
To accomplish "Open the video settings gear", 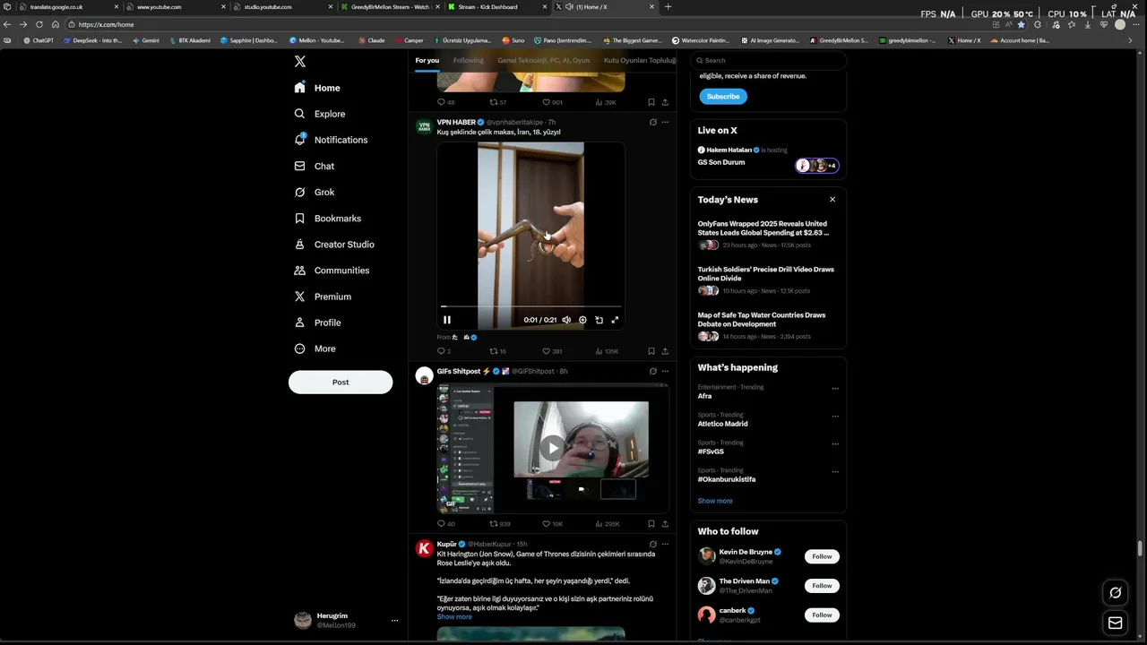I will (x=582, y=320).
